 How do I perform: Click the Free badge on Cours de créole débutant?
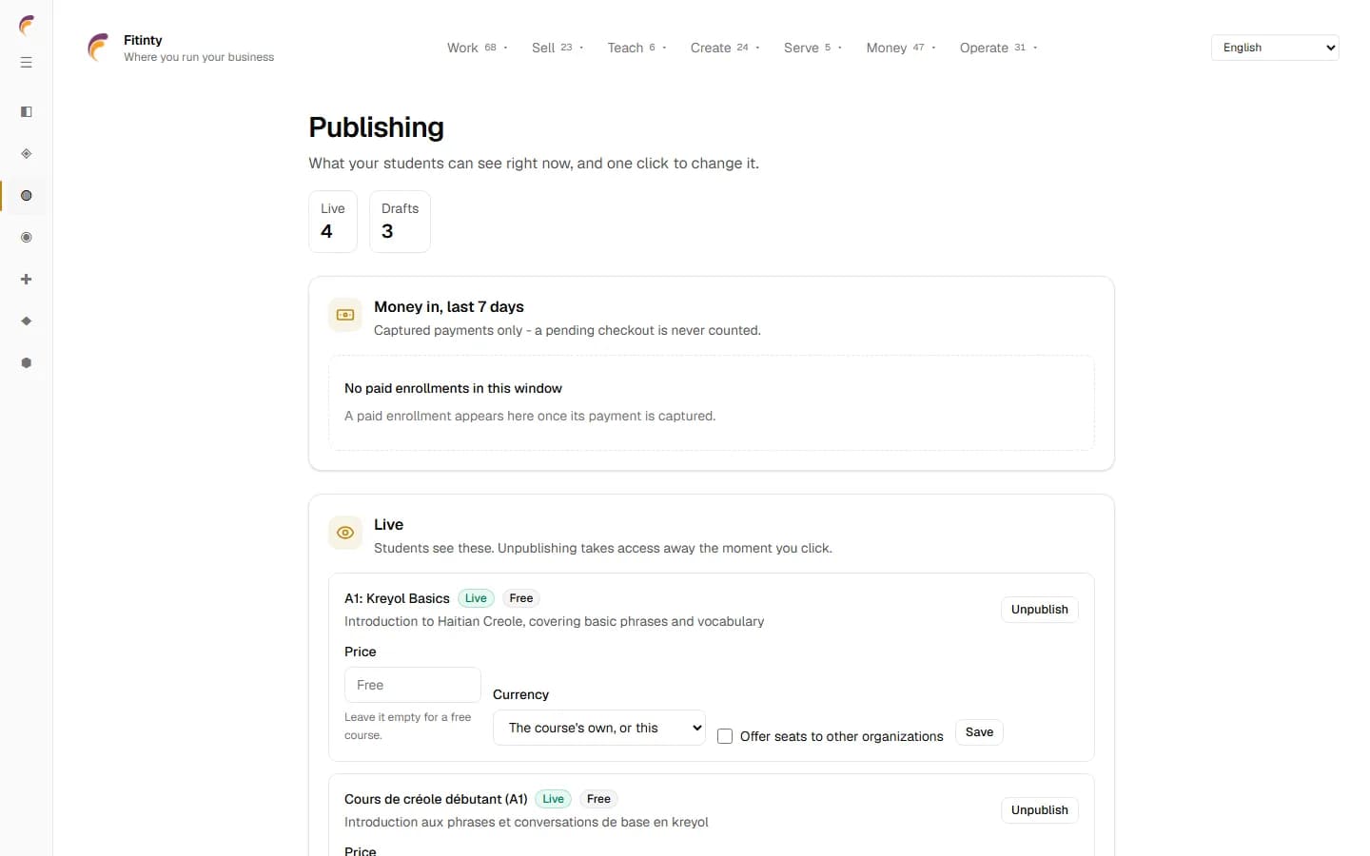[x=598, y=799]
